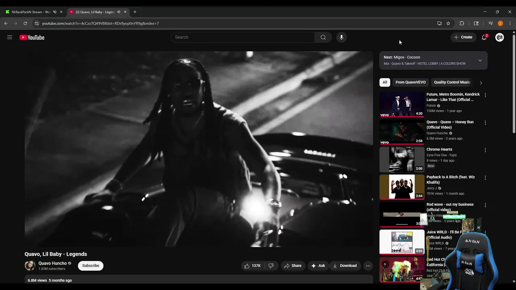Open notifications bell
Image resolution: width=516 pixels, height=290 pixels.
click(484, 37)
